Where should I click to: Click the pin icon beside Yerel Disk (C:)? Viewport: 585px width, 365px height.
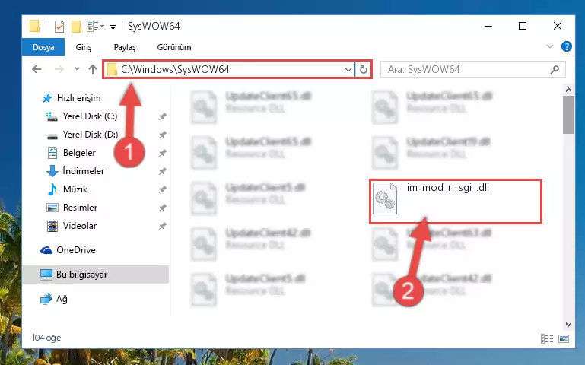(x=162, y=116)
